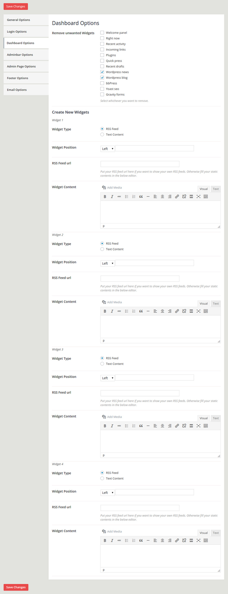Open Widget 4 position Left dropdown
Viewport: 228px width, 594px height.
point(107,492)
